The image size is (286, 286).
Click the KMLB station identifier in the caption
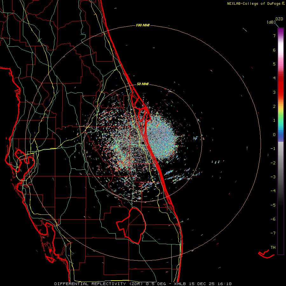(x=180, y=284)
